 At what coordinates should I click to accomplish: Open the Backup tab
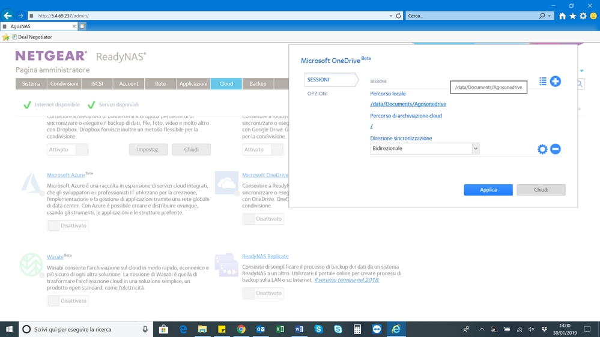point(258,84)
